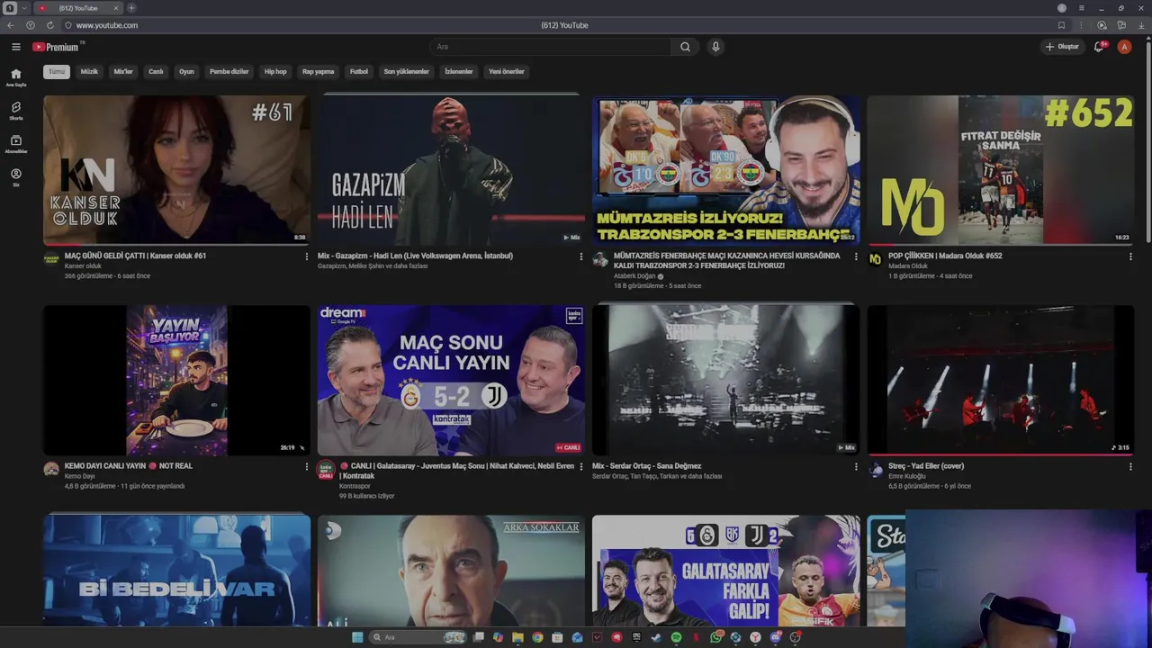Select the Hip hop filter chip
This screenshot has height=648, width=1152.
(x=275, y=72)
